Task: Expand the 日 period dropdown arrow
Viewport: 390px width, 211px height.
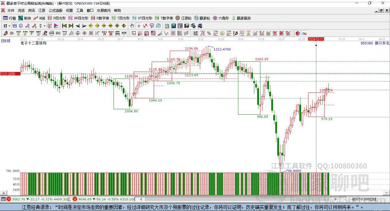Action: (x=9, y=26)
